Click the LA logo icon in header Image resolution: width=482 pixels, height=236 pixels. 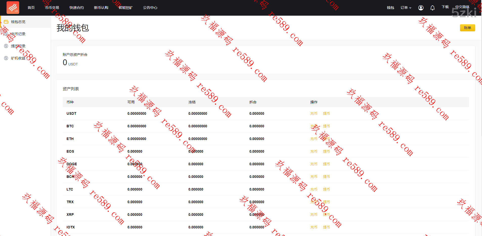tap(13, 8)
